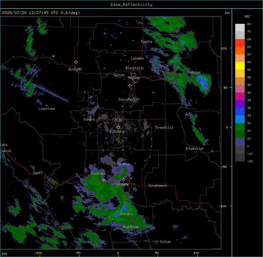Click the yellow V marker northwest of RockyMH
Viewport: 263px width, 257px height.
tap(53, 56)
